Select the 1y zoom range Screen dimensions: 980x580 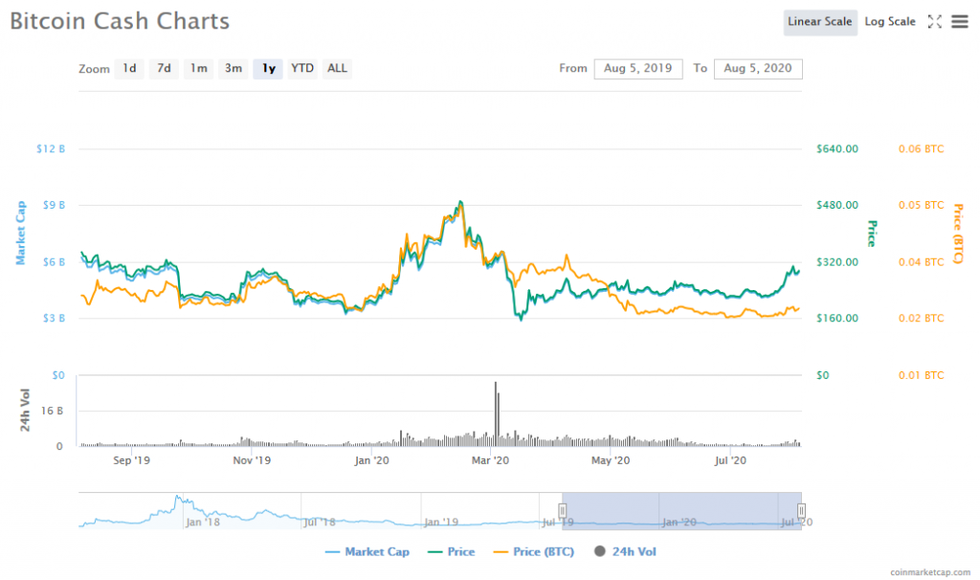pos(268,68)
